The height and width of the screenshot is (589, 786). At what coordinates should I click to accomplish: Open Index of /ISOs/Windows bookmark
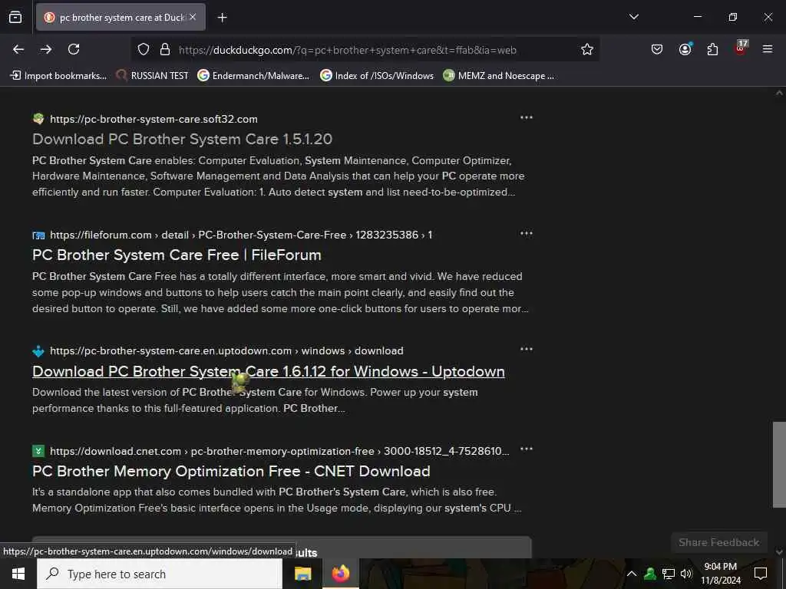(x=377, y=76)
